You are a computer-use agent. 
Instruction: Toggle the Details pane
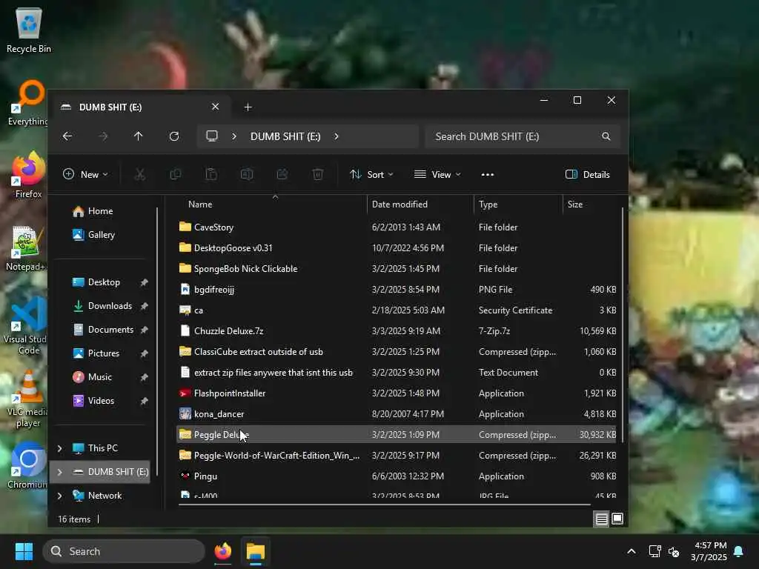coord(588,175)
